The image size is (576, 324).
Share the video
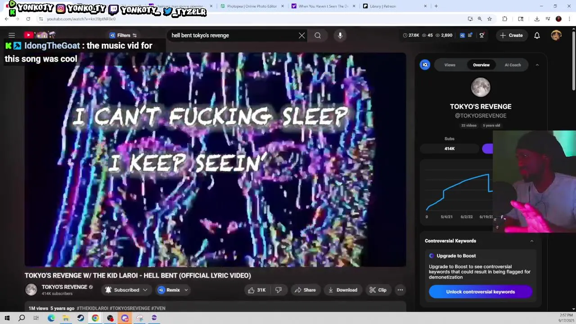305,290
